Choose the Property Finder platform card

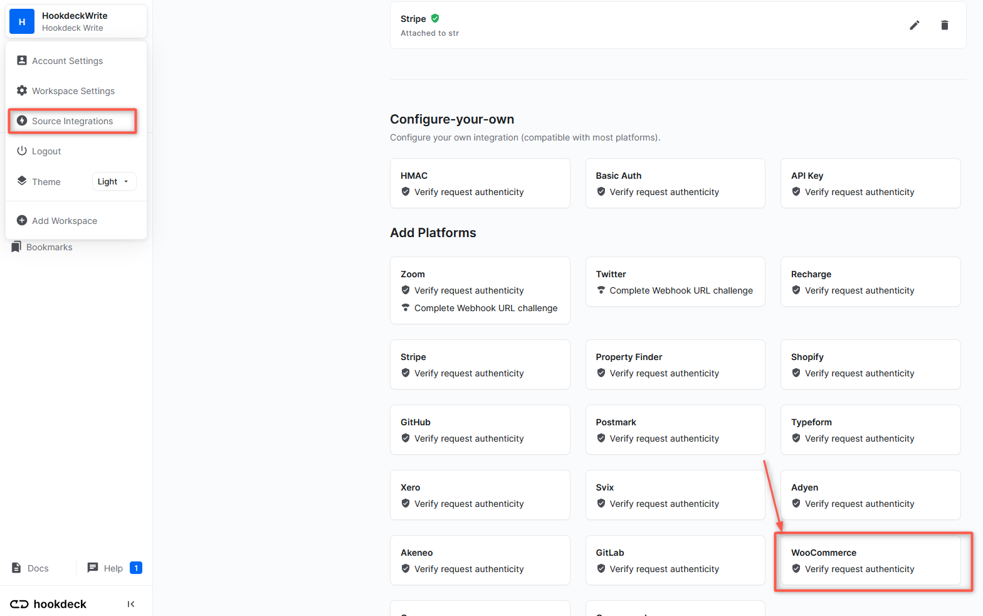click(675, 364)
